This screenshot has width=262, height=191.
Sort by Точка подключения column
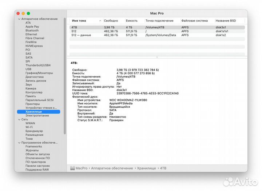pyautogui.click(x=159, y=21)
